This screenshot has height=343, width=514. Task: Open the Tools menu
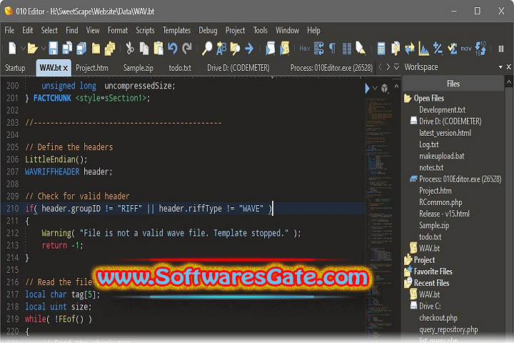click(x=261, y=31)
